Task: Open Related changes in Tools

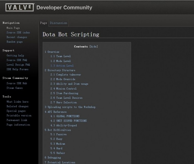Action: pos(17,106)
